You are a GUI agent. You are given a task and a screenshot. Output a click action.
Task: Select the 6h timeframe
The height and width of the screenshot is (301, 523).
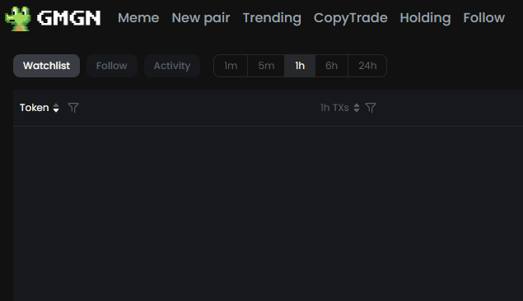[332, 66]
